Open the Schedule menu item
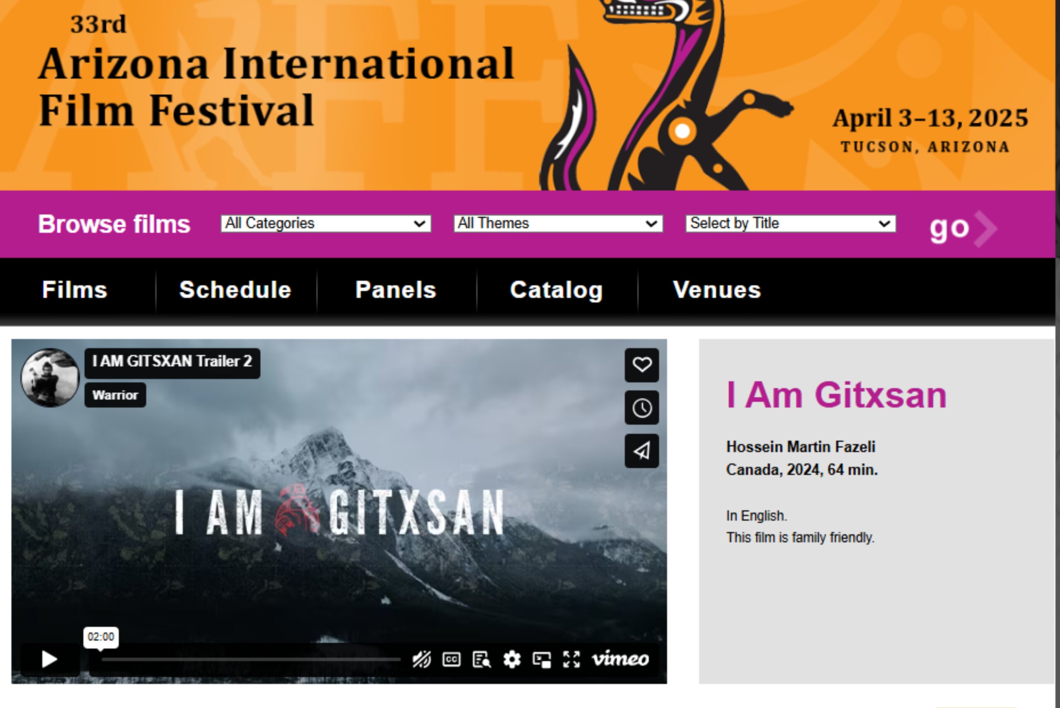Viewport: 1060px width, 708px height. click(x=235, y=289)
